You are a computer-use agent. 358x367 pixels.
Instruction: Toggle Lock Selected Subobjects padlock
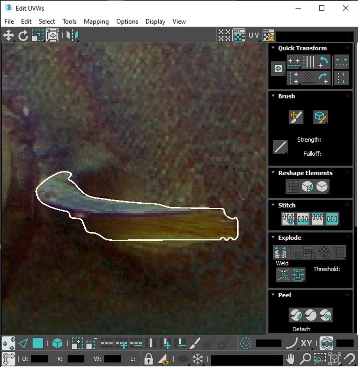point(148,359)
